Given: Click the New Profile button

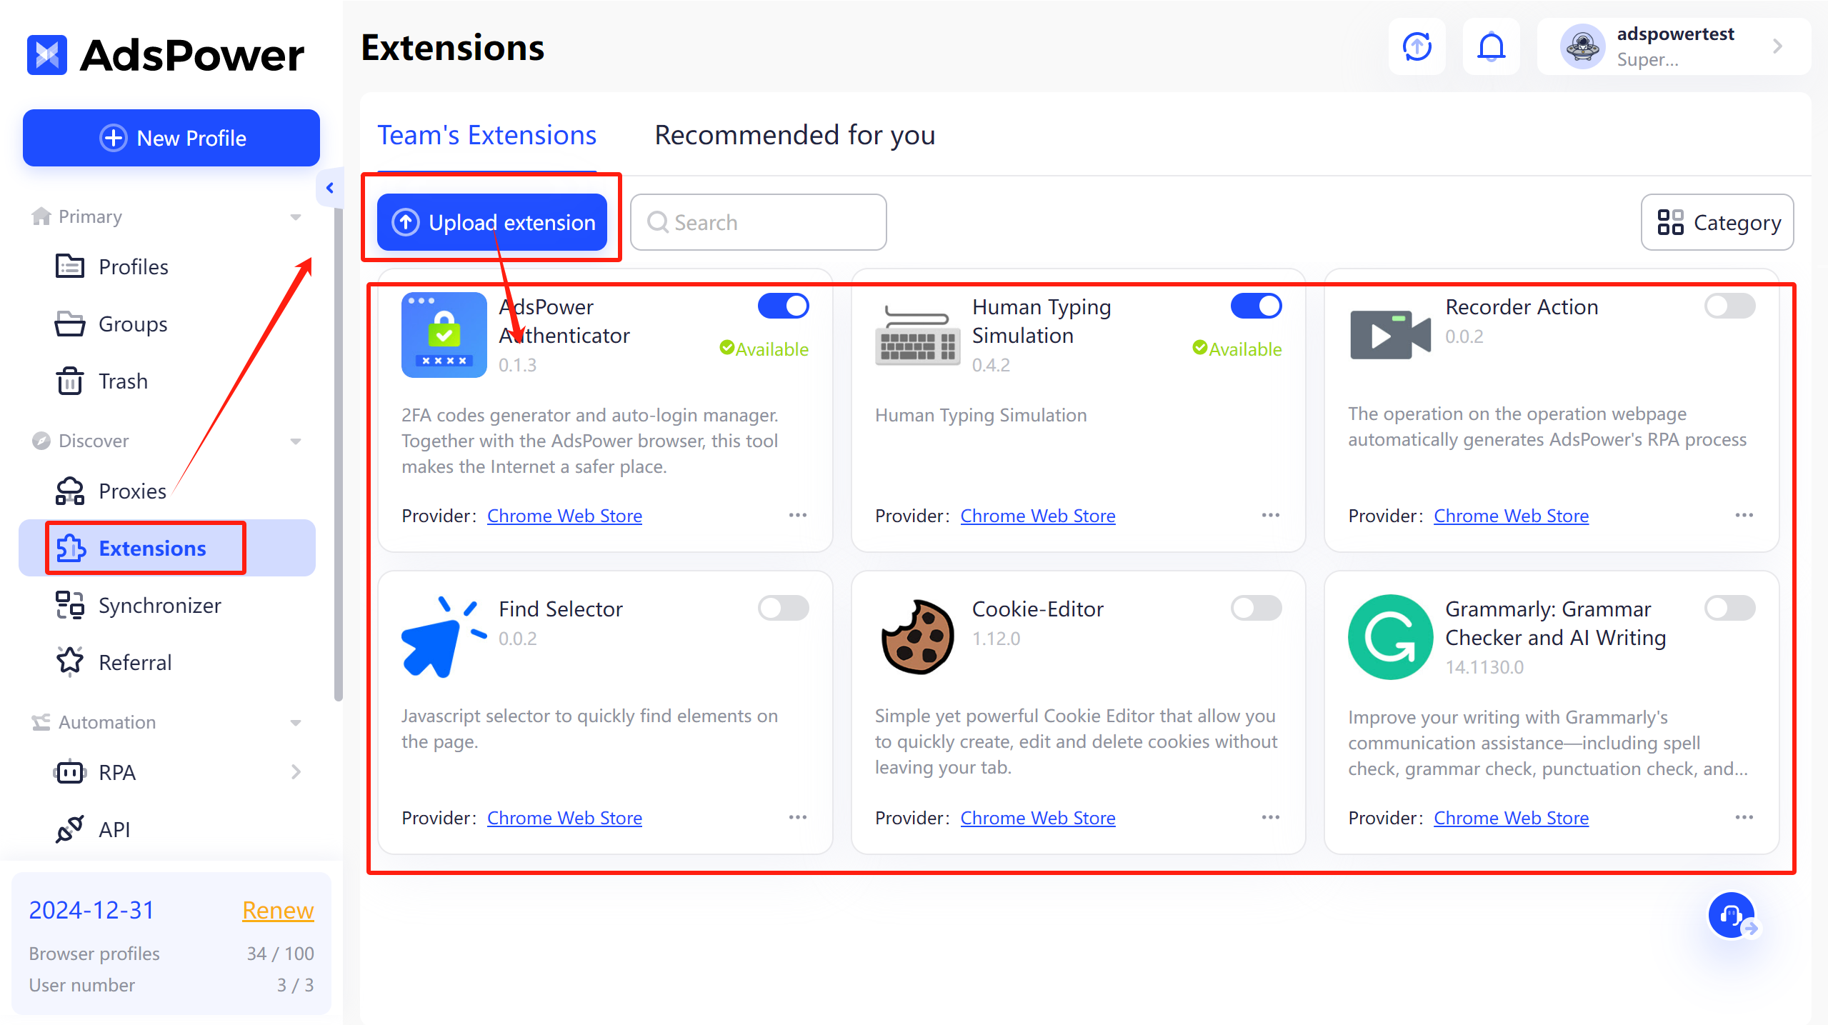Looking at the screenshot, I should tap(171, 138).
